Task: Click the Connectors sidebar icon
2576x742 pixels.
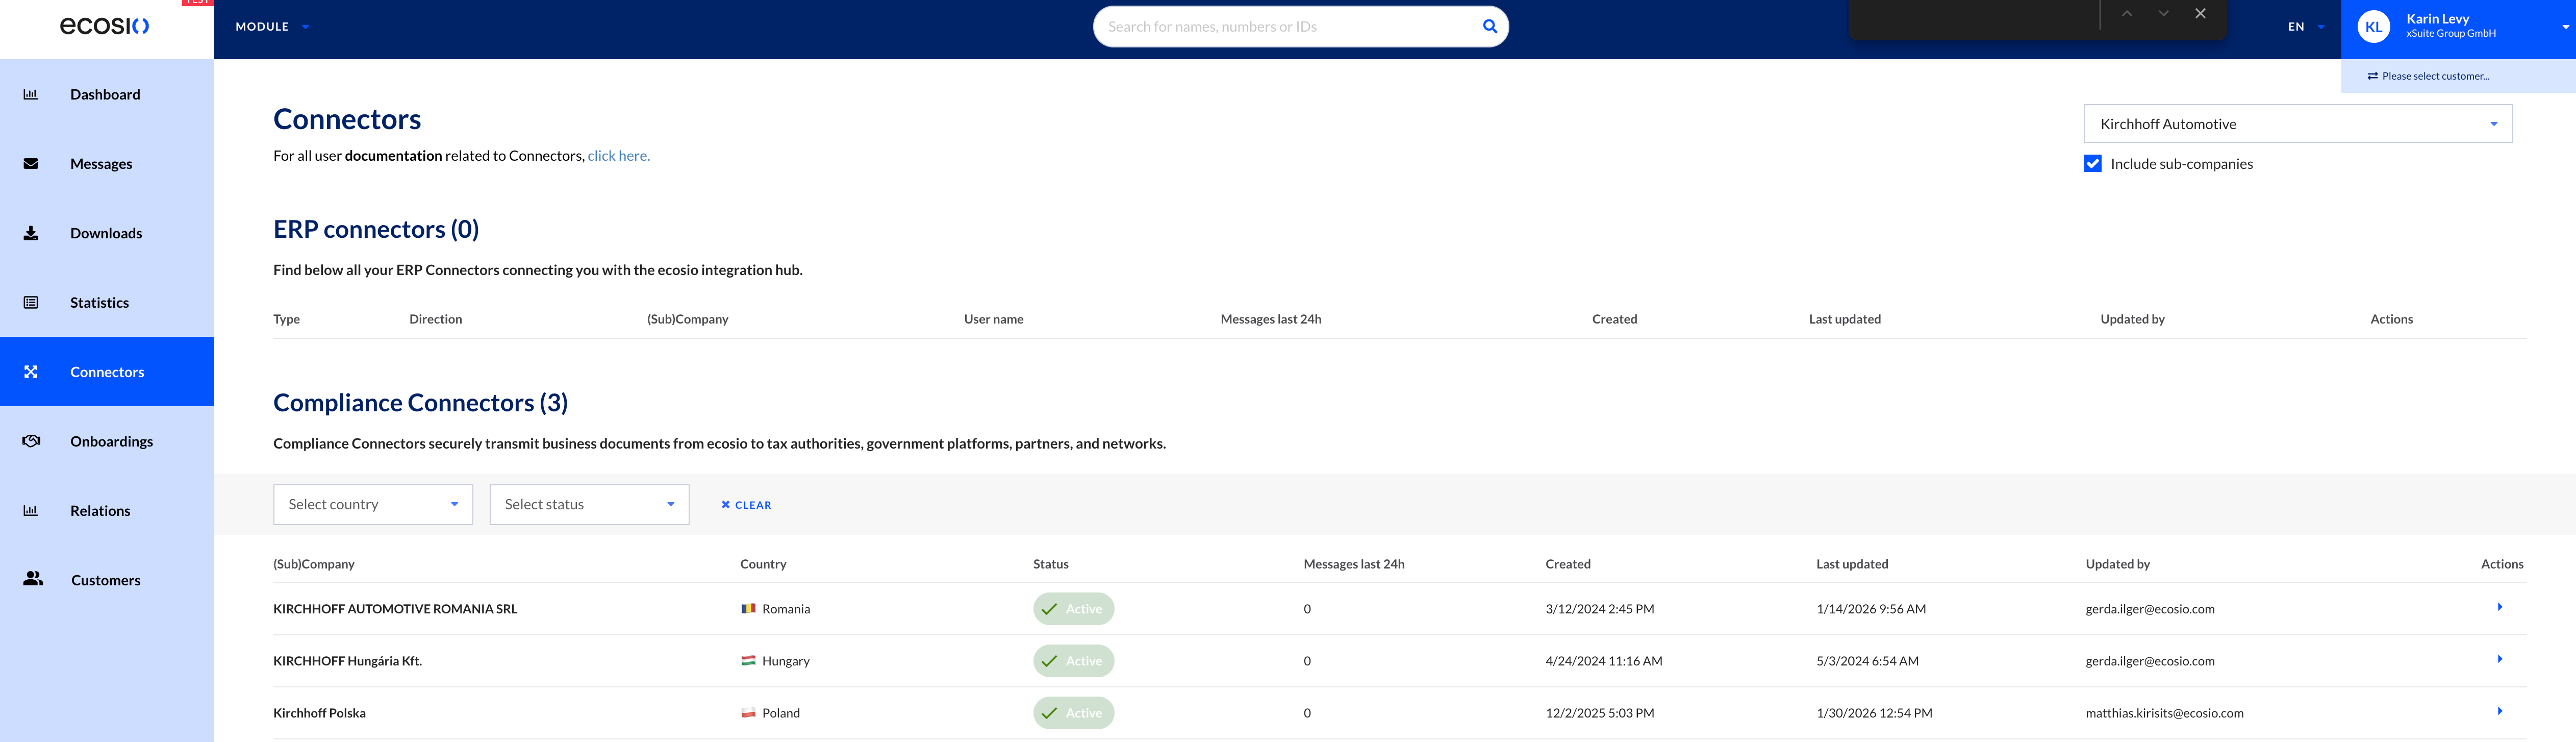Action: tap(31, 372)
